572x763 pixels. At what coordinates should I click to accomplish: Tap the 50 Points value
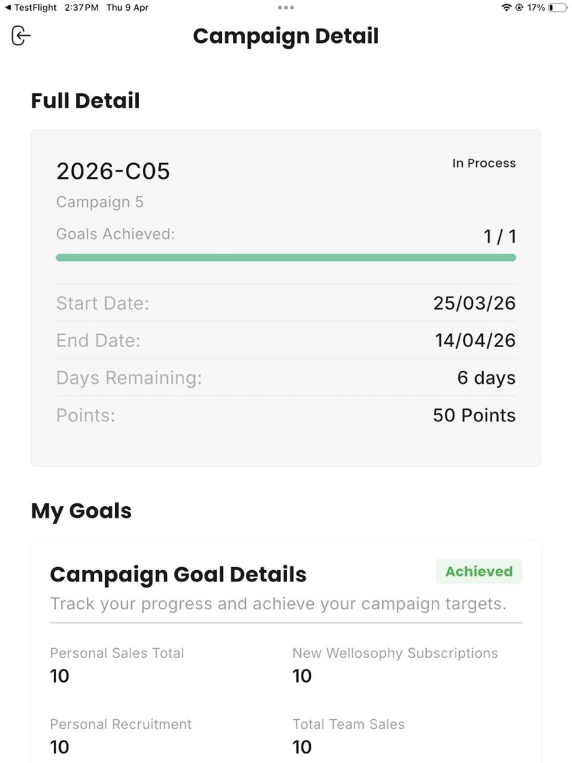(x=474, y=415)
